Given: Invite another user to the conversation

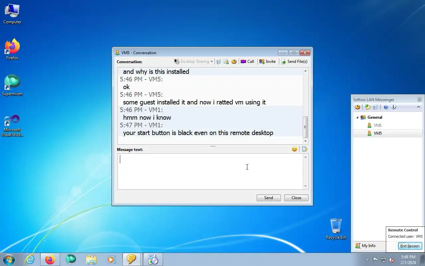Looking at the screenshot, I should [x=268, y=62].
